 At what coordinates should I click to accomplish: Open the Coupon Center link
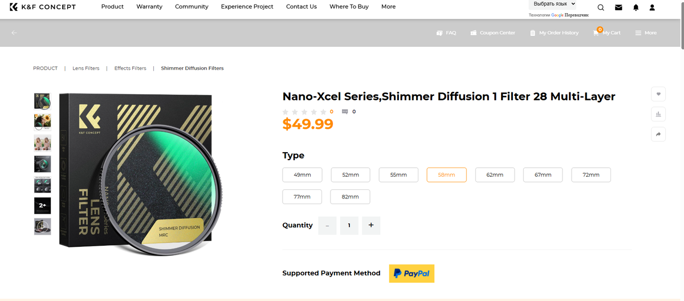pos(492,33)
